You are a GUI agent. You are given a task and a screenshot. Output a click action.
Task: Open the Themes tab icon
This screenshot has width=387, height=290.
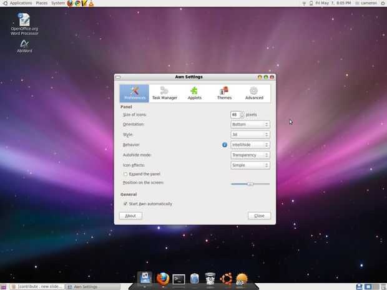(x=224, y=91)
